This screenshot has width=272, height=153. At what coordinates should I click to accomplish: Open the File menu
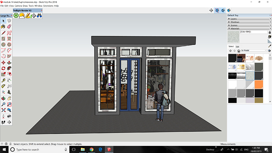point(2,6)
